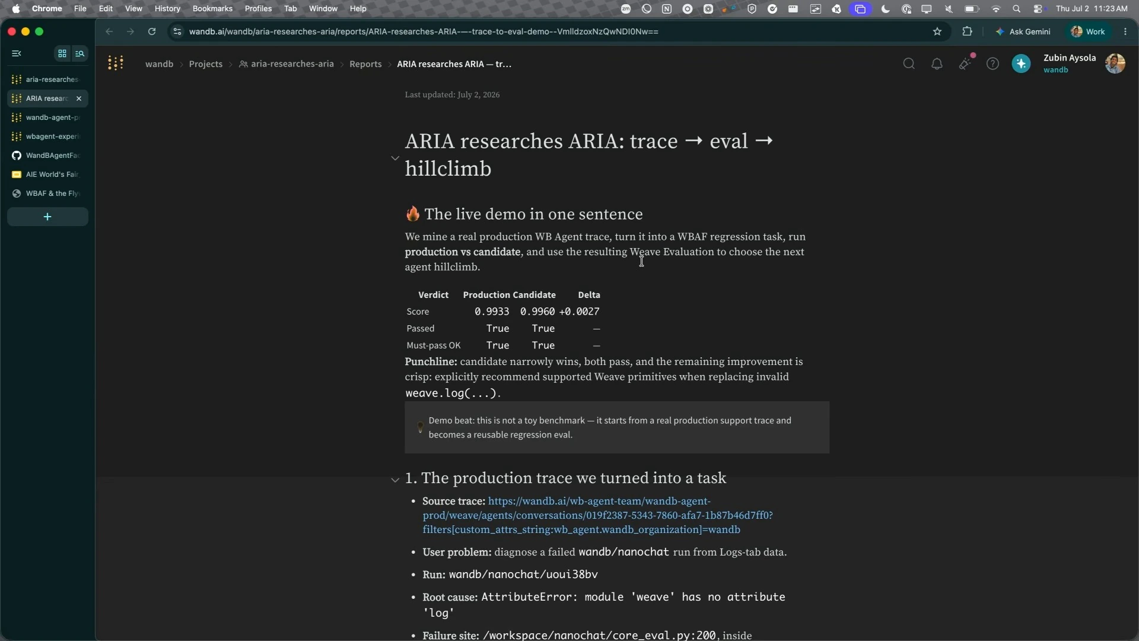The image size is (1139, 641).
Task: Add a new tab with plus button
Action: click(47, 217)
